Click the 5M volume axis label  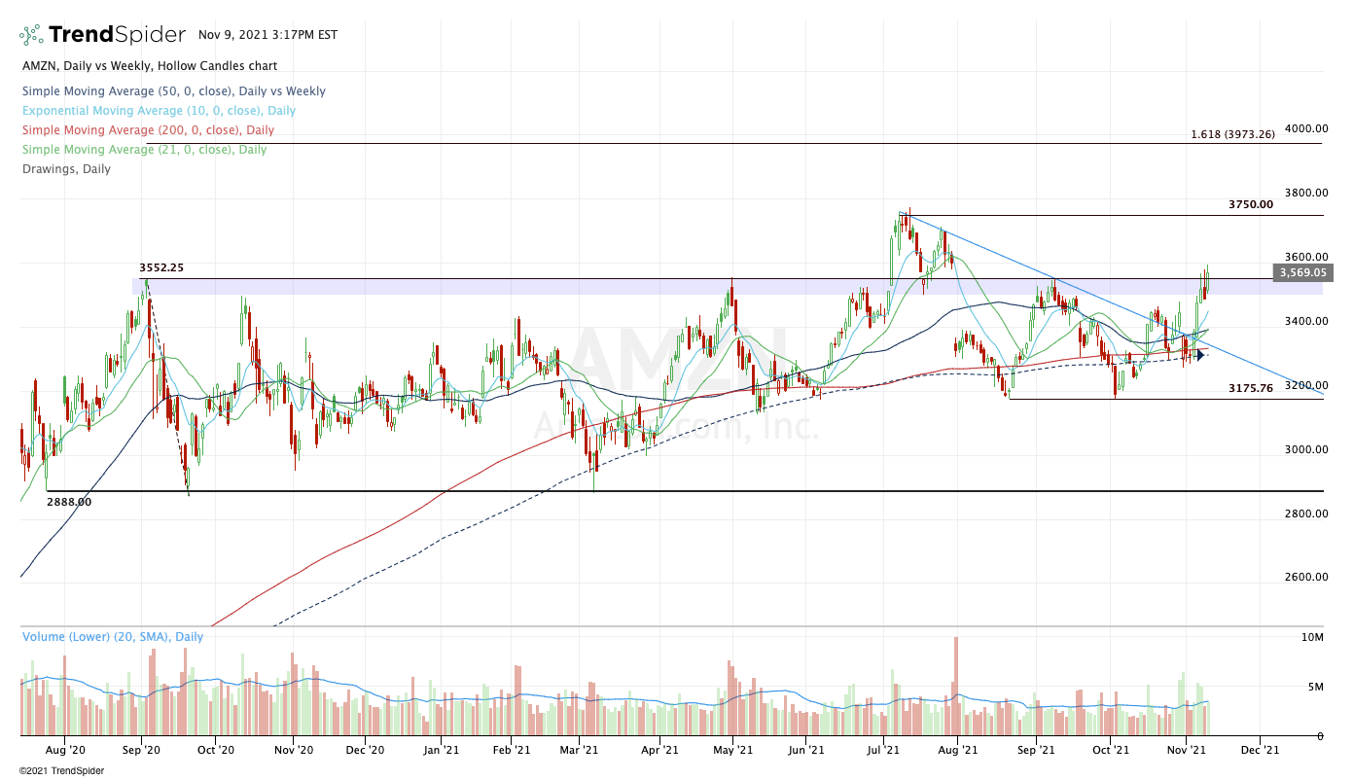(1317, 688)
